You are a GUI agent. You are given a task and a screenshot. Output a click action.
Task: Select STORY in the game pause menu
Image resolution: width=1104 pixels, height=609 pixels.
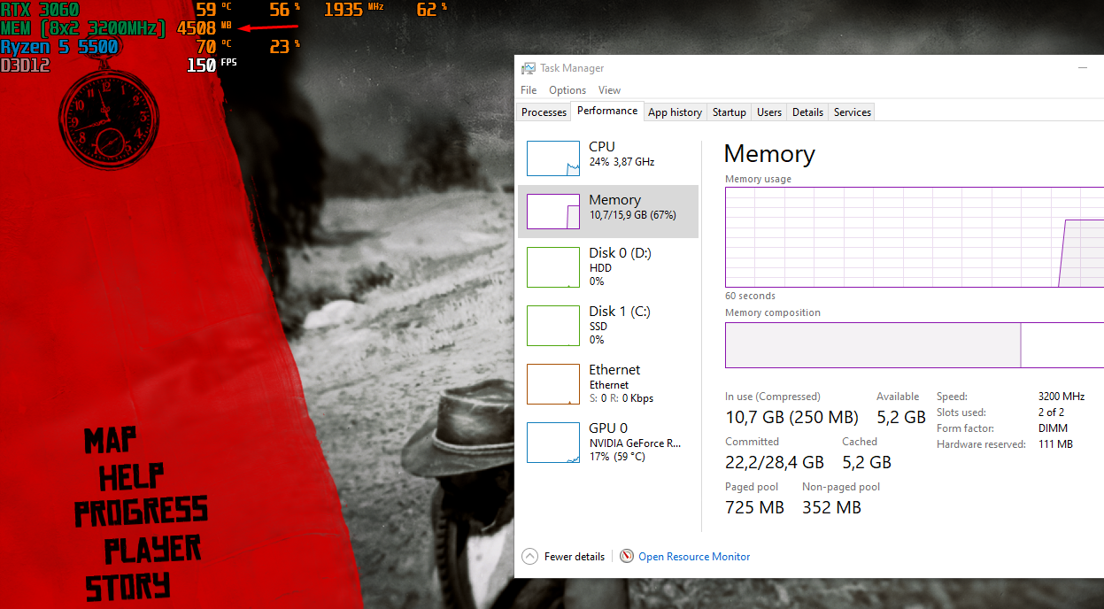(x=127, y=585)
